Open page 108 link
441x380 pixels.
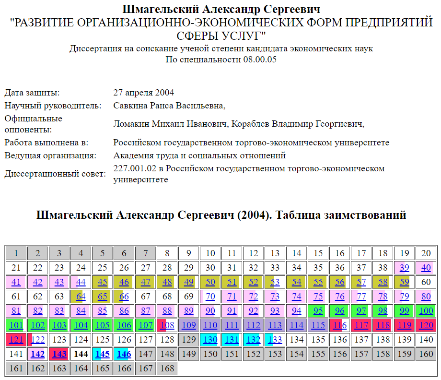(167, 325)
